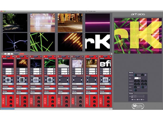
Task: Click EDIT button on layer 5
Action: (x=64, y=57)
